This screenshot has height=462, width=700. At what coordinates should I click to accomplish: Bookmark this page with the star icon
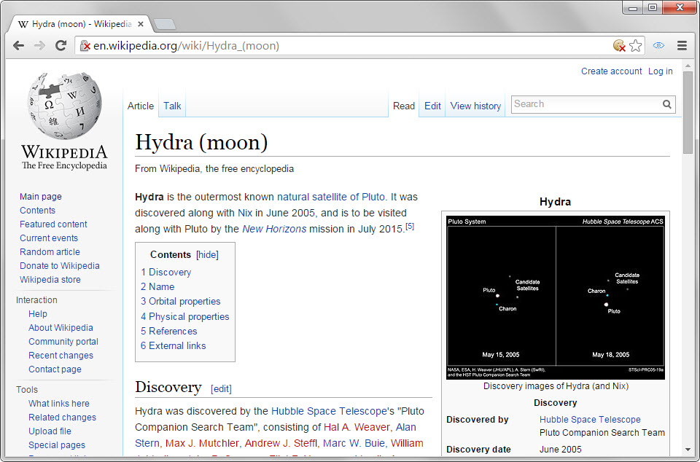click(x=635, y=45)
